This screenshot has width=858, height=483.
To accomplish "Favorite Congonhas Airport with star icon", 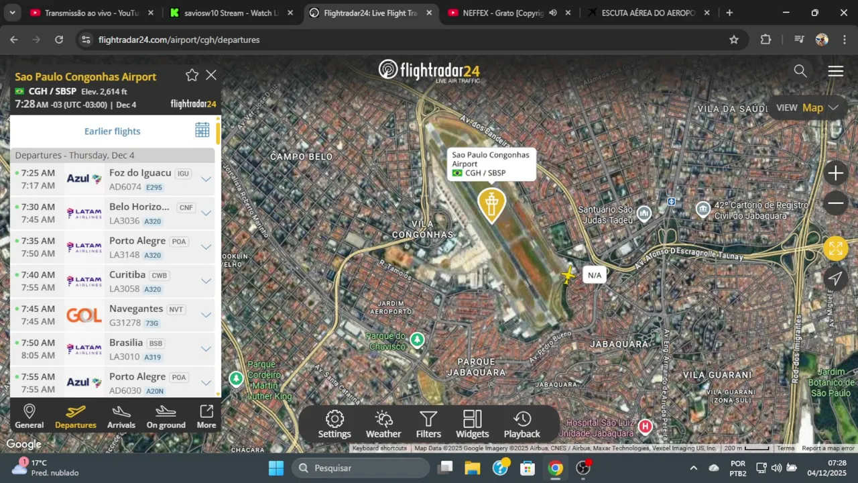I will point(192,75).
